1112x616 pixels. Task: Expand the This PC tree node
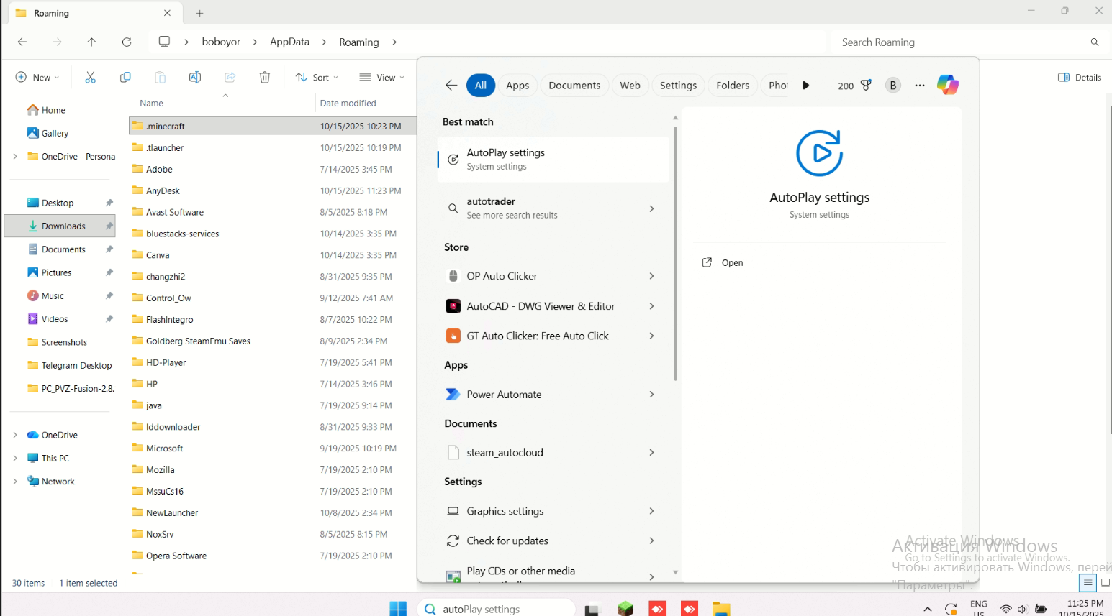pyautogui.click(x=15, y=458)
